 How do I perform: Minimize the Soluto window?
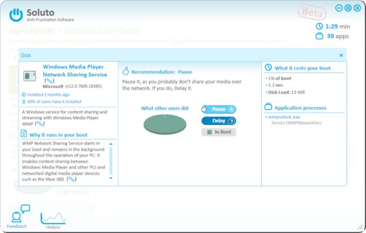pyautogui.click(x=339, y=8)
